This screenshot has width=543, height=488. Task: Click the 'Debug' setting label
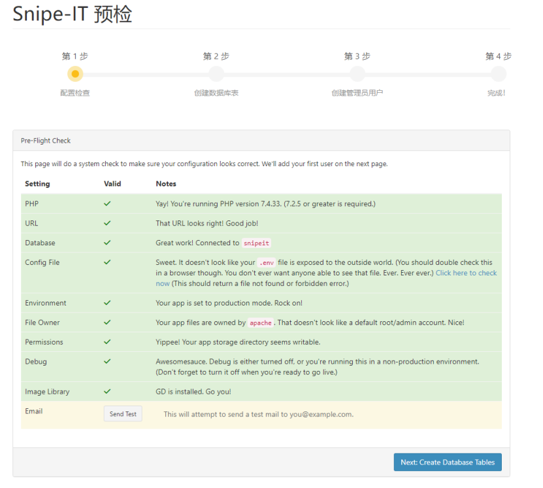coord(36,362)
